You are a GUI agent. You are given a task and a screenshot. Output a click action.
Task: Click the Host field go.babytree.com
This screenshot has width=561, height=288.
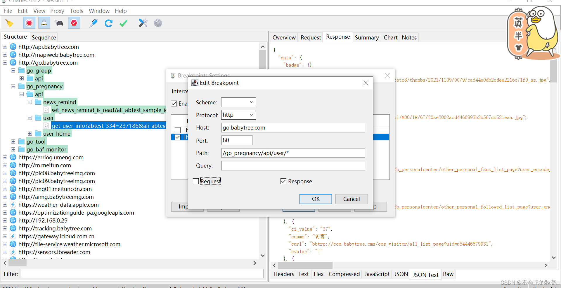click(x=293, y=127)
